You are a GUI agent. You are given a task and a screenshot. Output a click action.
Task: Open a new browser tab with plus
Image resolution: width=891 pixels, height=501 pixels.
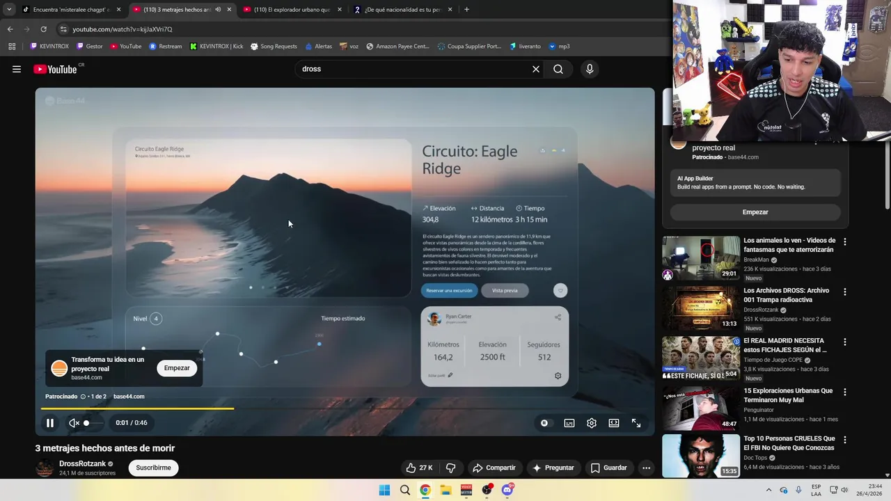point(466,10)
